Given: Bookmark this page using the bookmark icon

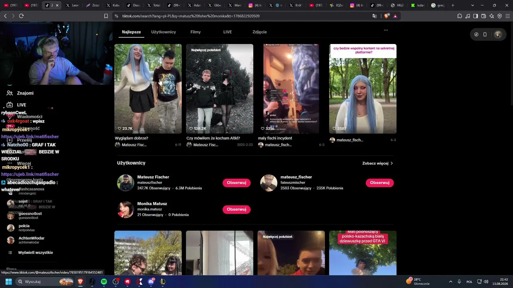Looking at the screenshot, I should coord(106,16).
